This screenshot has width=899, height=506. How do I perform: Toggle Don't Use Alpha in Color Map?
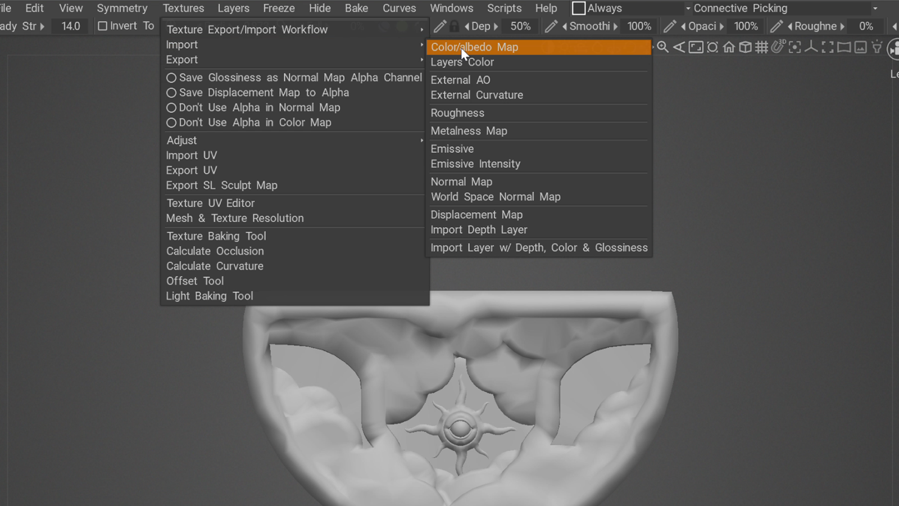click(248, 123)
